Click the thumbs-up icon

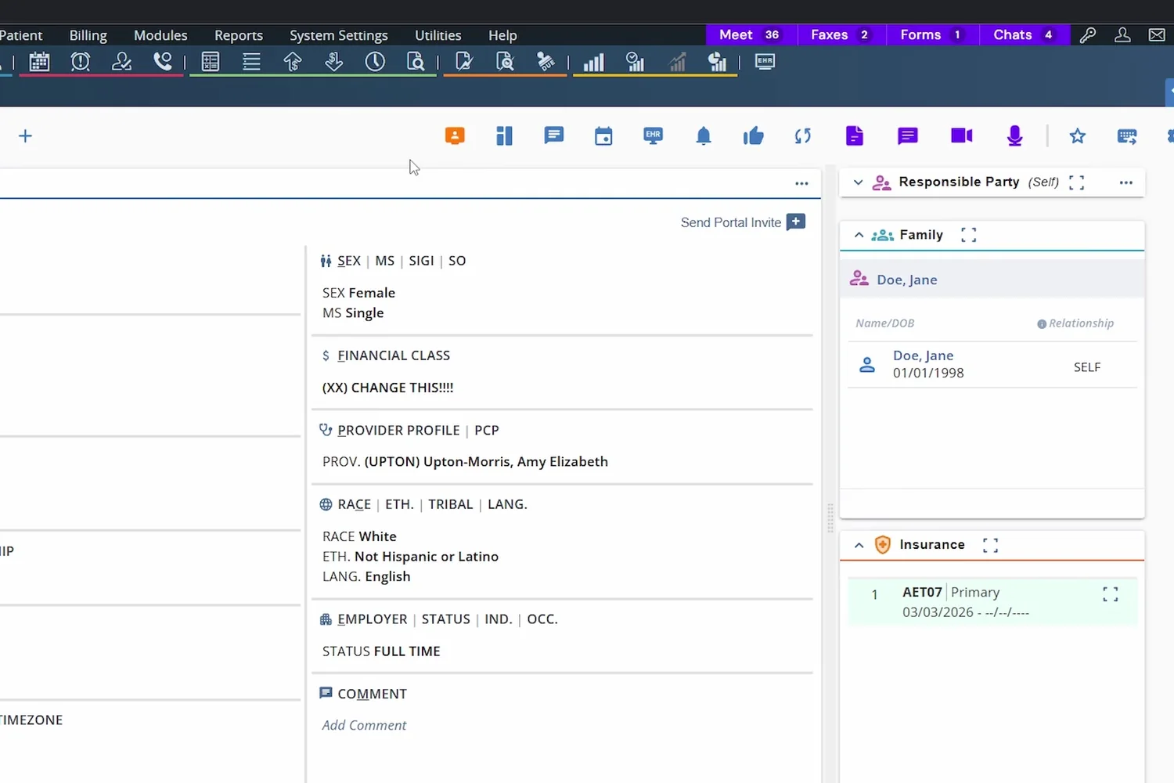[754, 136]
